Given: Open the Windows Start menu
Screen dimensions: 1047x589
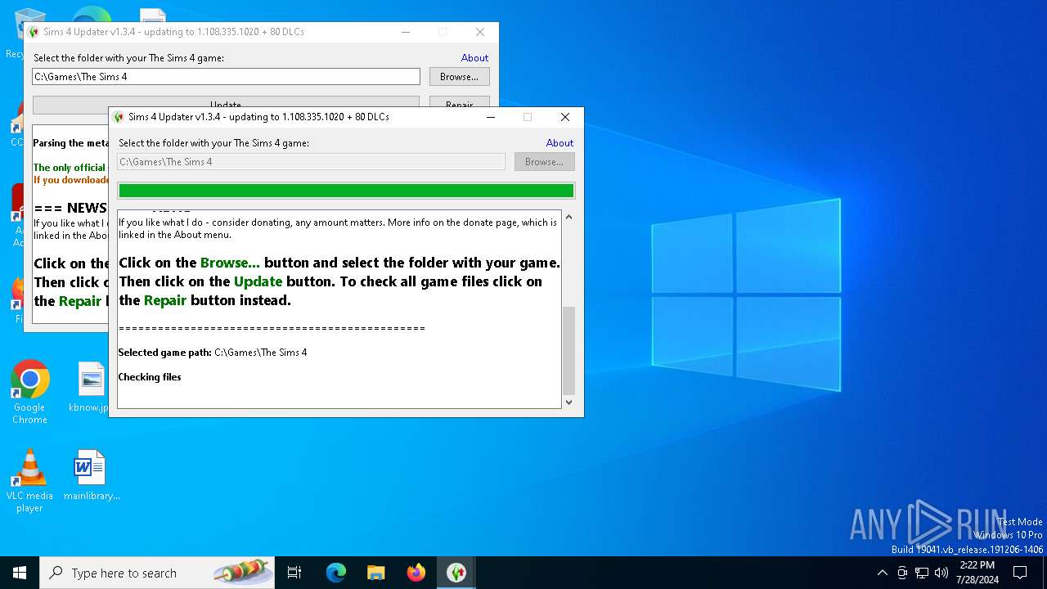Looking at the screenshot, I should click(20, 573).
